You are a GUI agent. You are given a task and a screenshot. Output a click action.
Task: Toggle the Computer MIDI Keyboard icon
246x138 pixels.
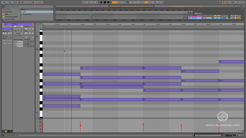(224, 2)
